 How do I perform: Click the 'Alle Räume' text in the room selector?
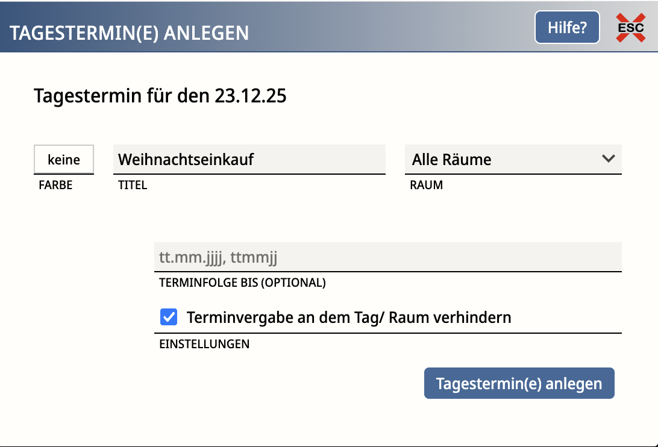click(x=451, y=160)
